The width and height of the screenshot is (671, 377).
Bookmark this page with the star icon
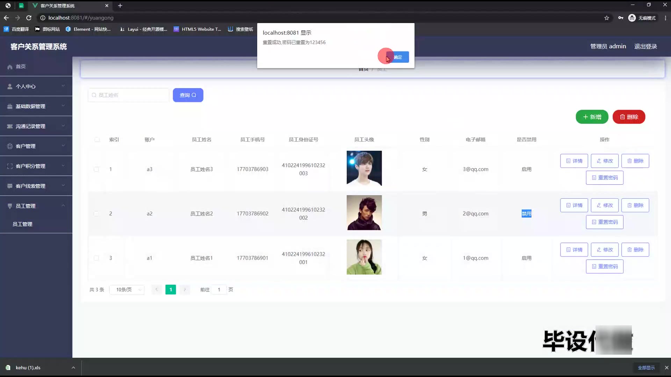coord(607,18)
